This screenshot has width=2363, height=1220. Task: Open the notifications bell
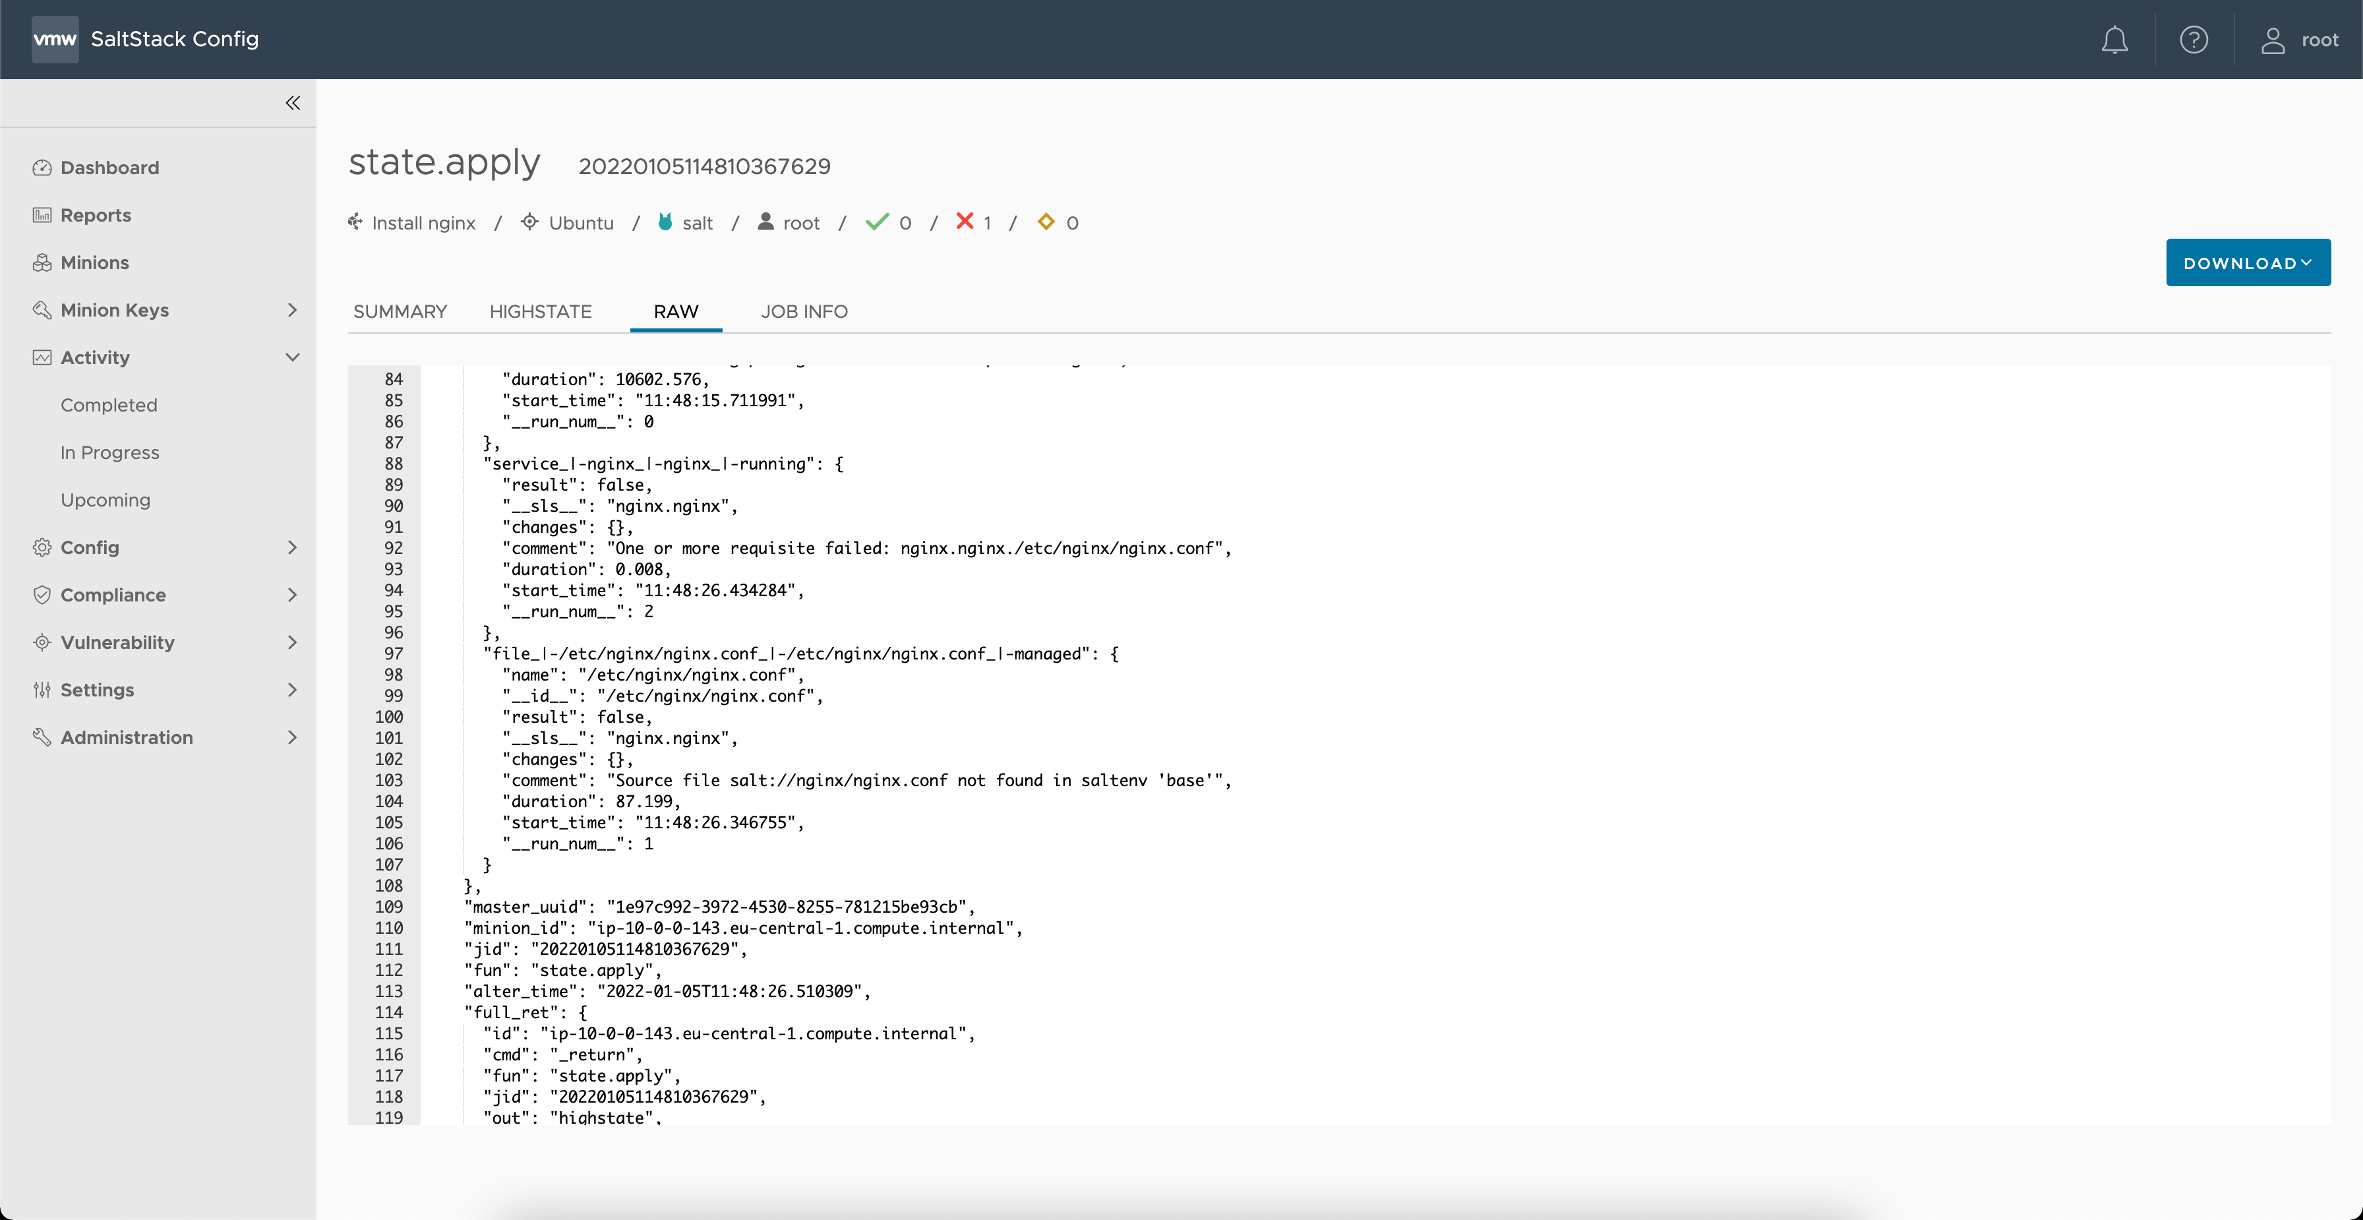tap(2114, 40)
